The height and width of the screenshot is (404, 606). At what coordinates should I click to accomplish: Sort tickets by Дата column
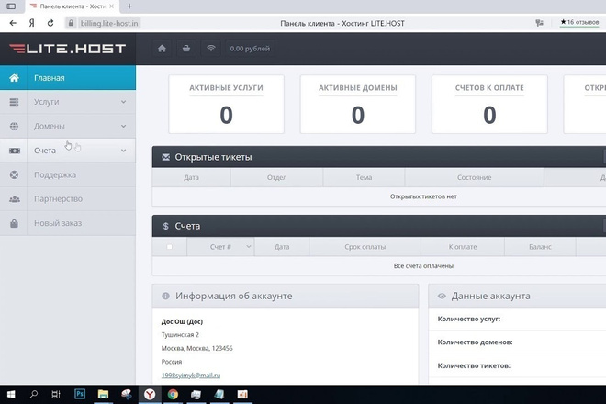pyautogui.click(x=191, y=177)
